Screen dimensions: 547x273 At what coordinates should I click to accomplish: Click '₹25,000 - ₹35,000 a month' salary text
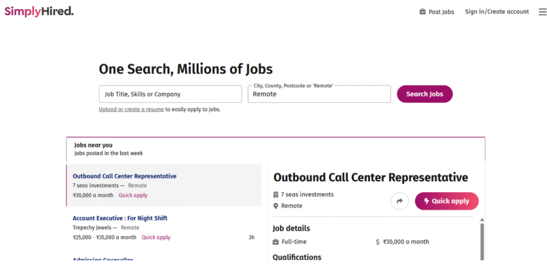105,237
